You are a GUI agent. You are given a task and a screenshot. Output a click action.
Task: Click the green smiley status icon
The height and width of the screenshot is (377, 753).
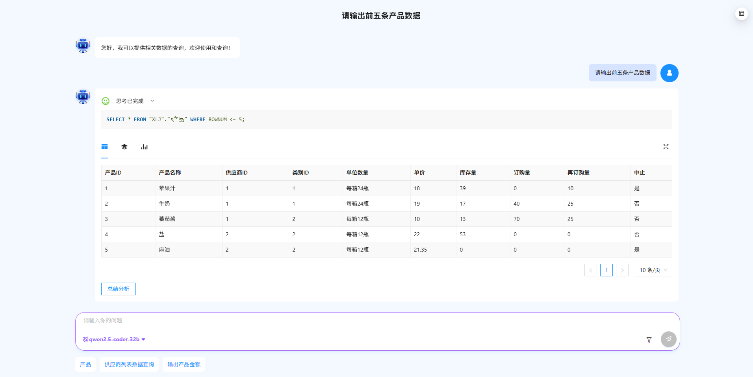click(x=106, y=101)
